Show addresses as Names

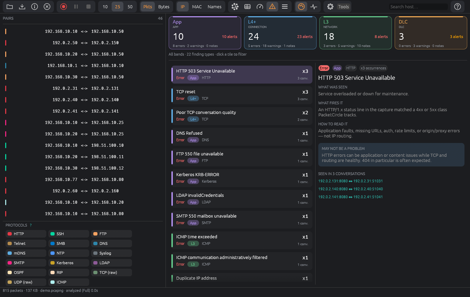point(214,7)
